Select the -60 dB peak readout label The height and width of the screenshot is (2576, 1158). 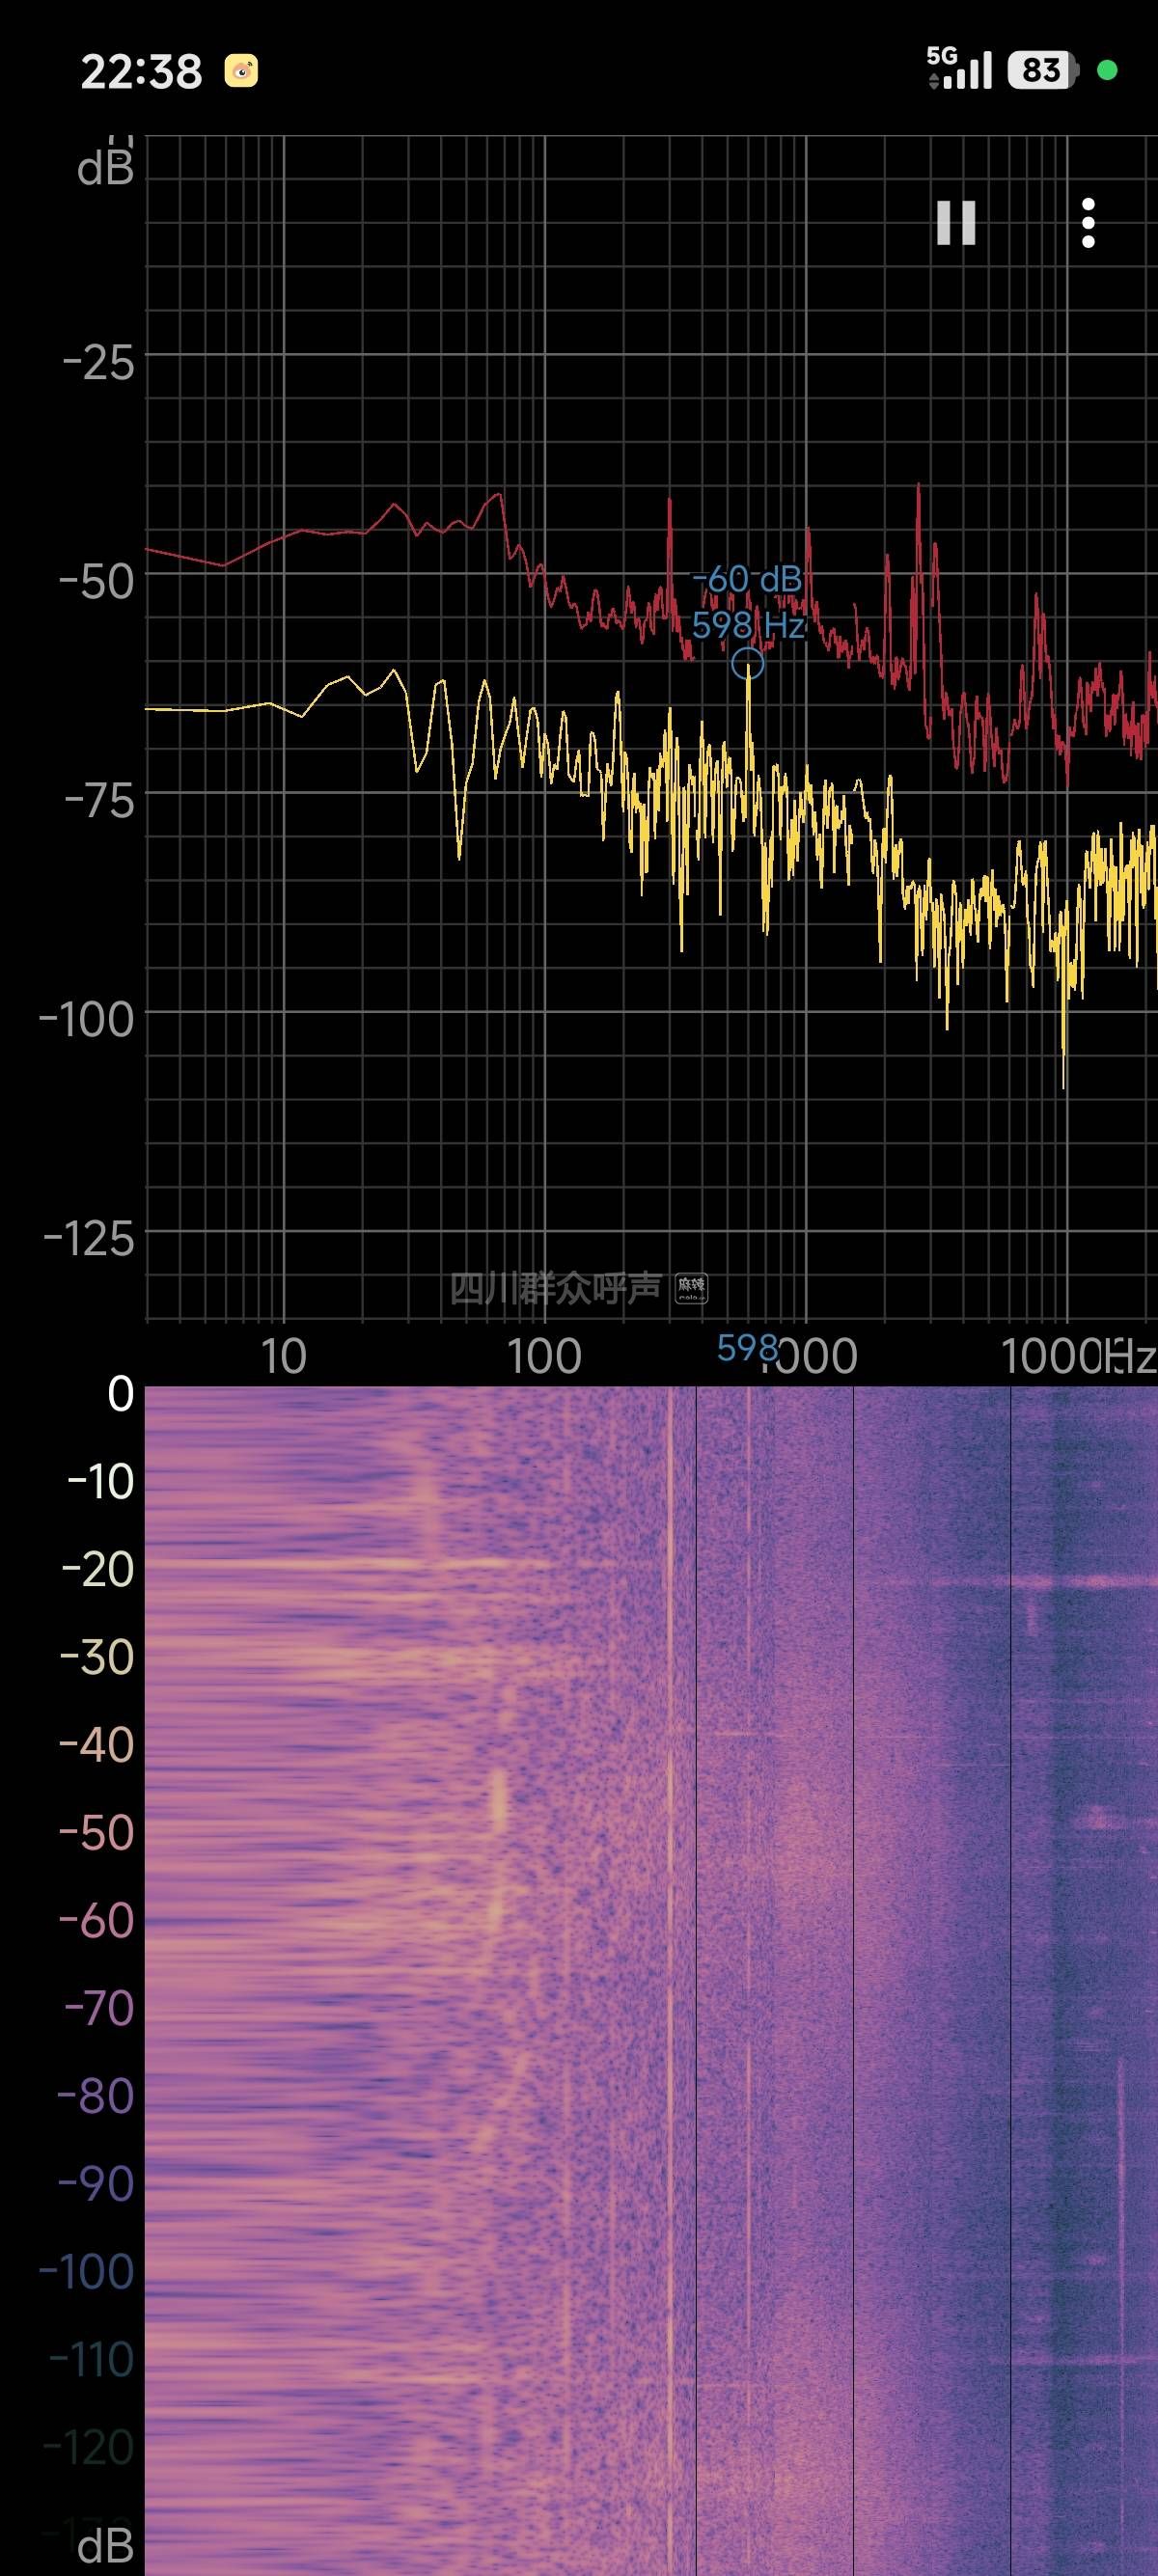point(747,579)
